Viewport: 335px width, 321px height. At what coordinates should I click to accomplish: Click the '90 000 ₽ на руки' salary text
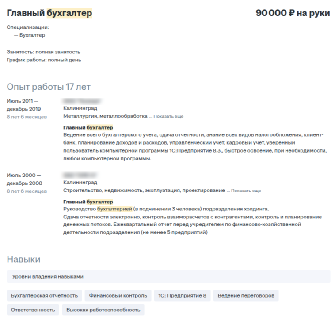(x=293, y=13)
